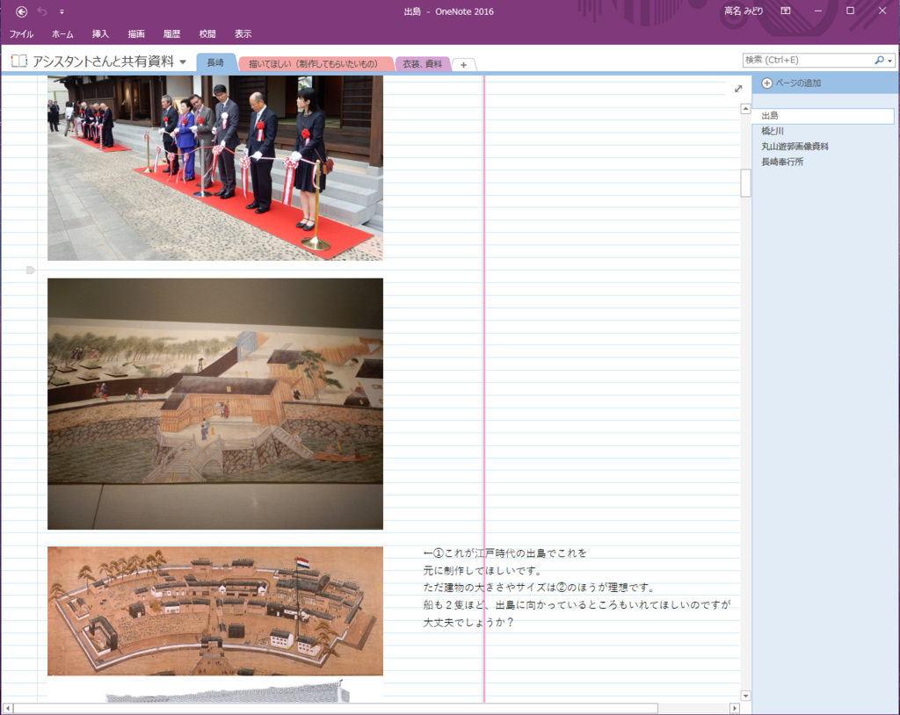The image size is (900, 715).
Task: Open the Ribbon Display Options icon
Action: point(786,11)
